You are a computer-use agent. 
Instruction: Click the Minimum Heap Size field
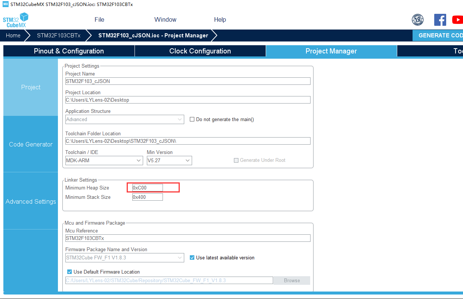pos(148,188)
